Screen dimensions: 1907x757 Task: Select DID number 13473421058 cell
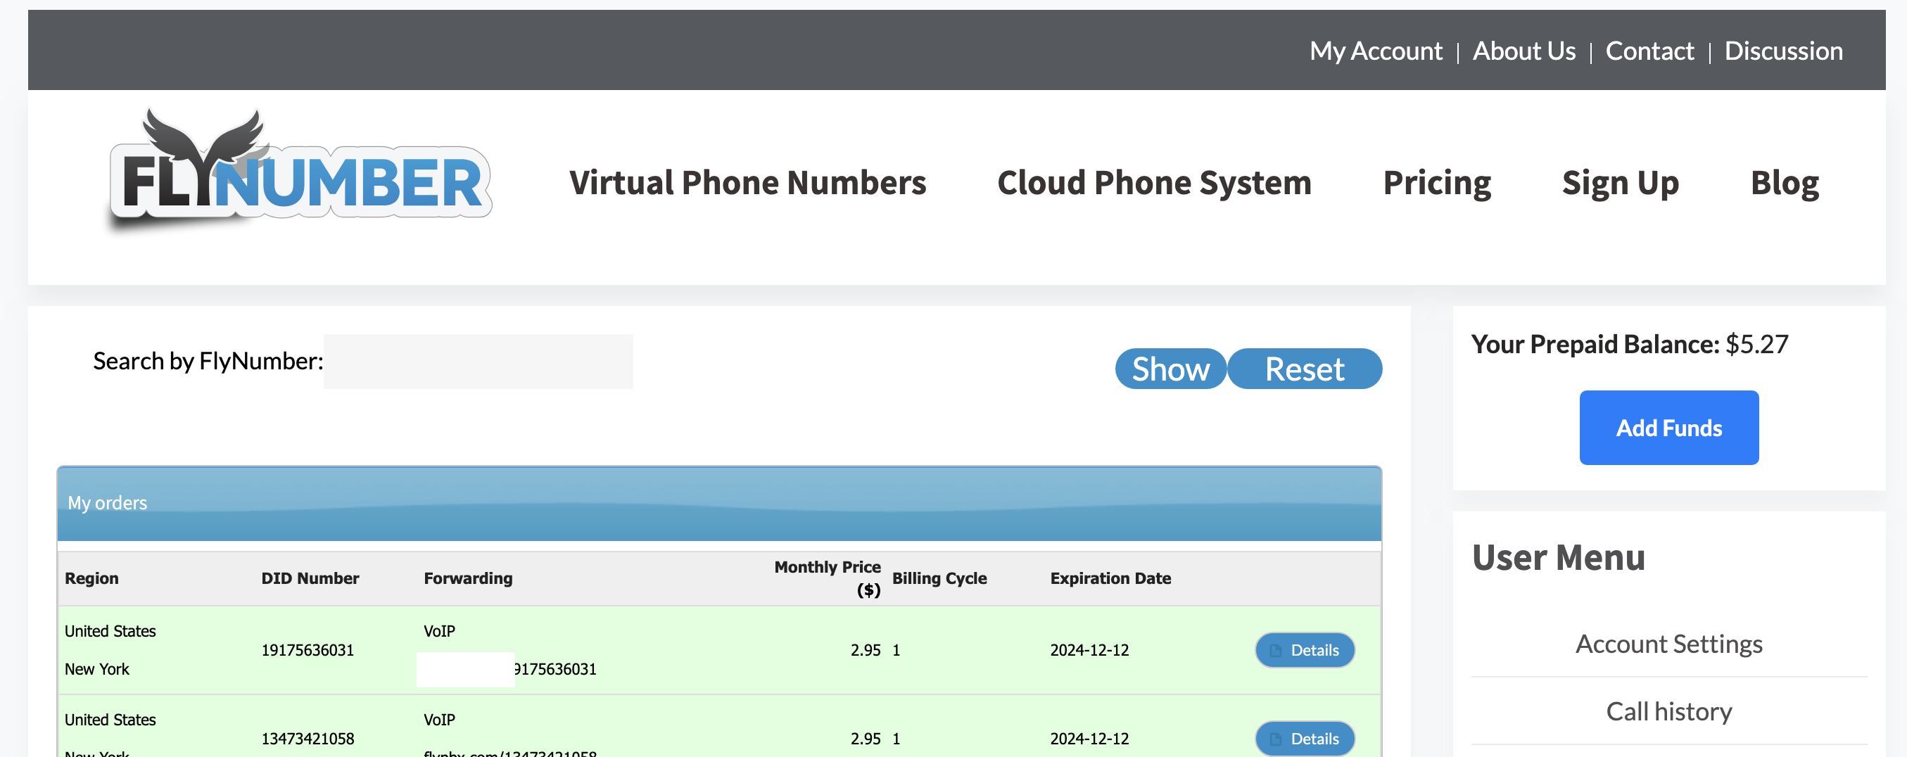click(x=308, y=738)
